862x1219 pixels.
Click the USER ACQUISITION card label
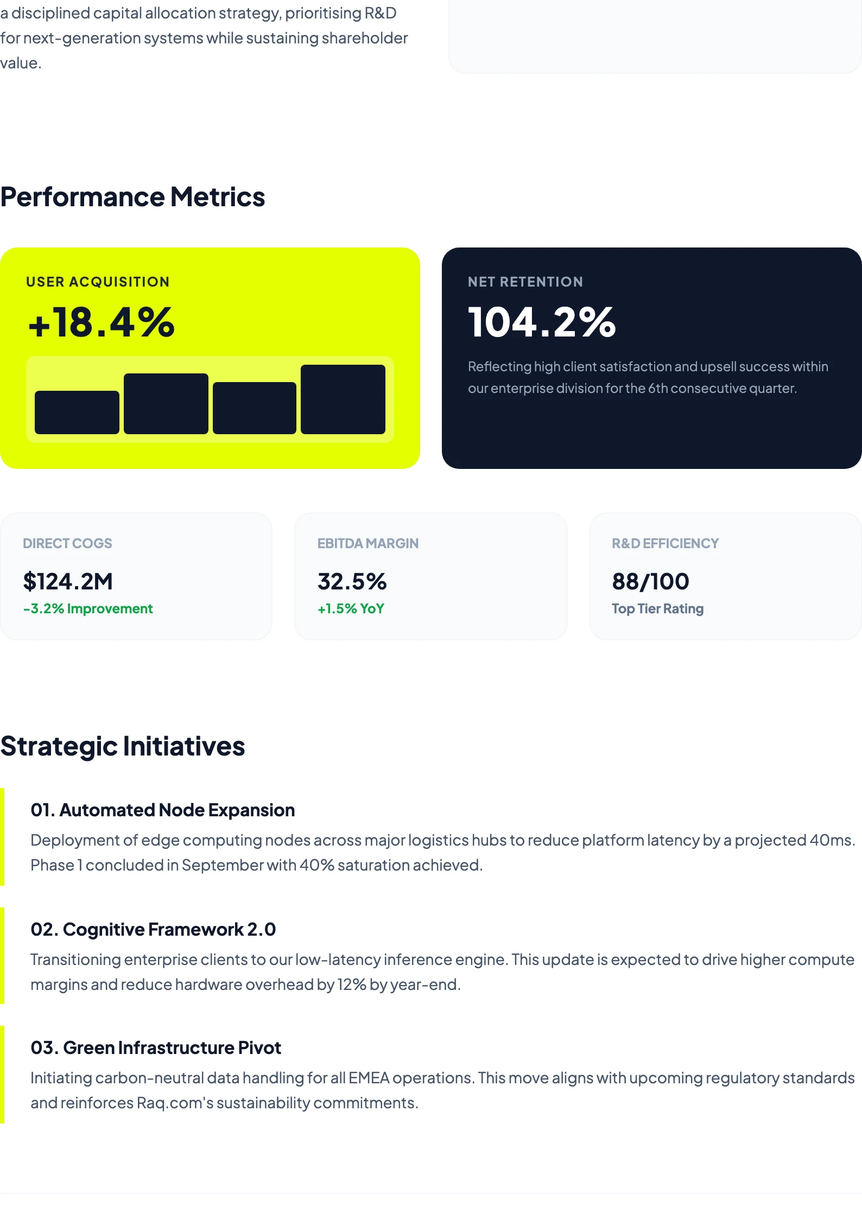[98, 282]
